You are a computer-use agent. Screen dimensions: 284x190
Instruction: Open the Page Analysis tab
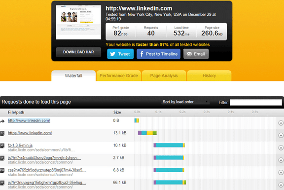tap(164, 76)
